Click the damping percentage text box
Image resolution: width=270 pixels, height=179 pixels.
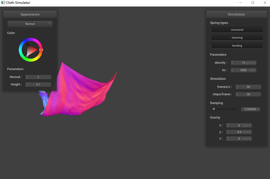(250, 109)
